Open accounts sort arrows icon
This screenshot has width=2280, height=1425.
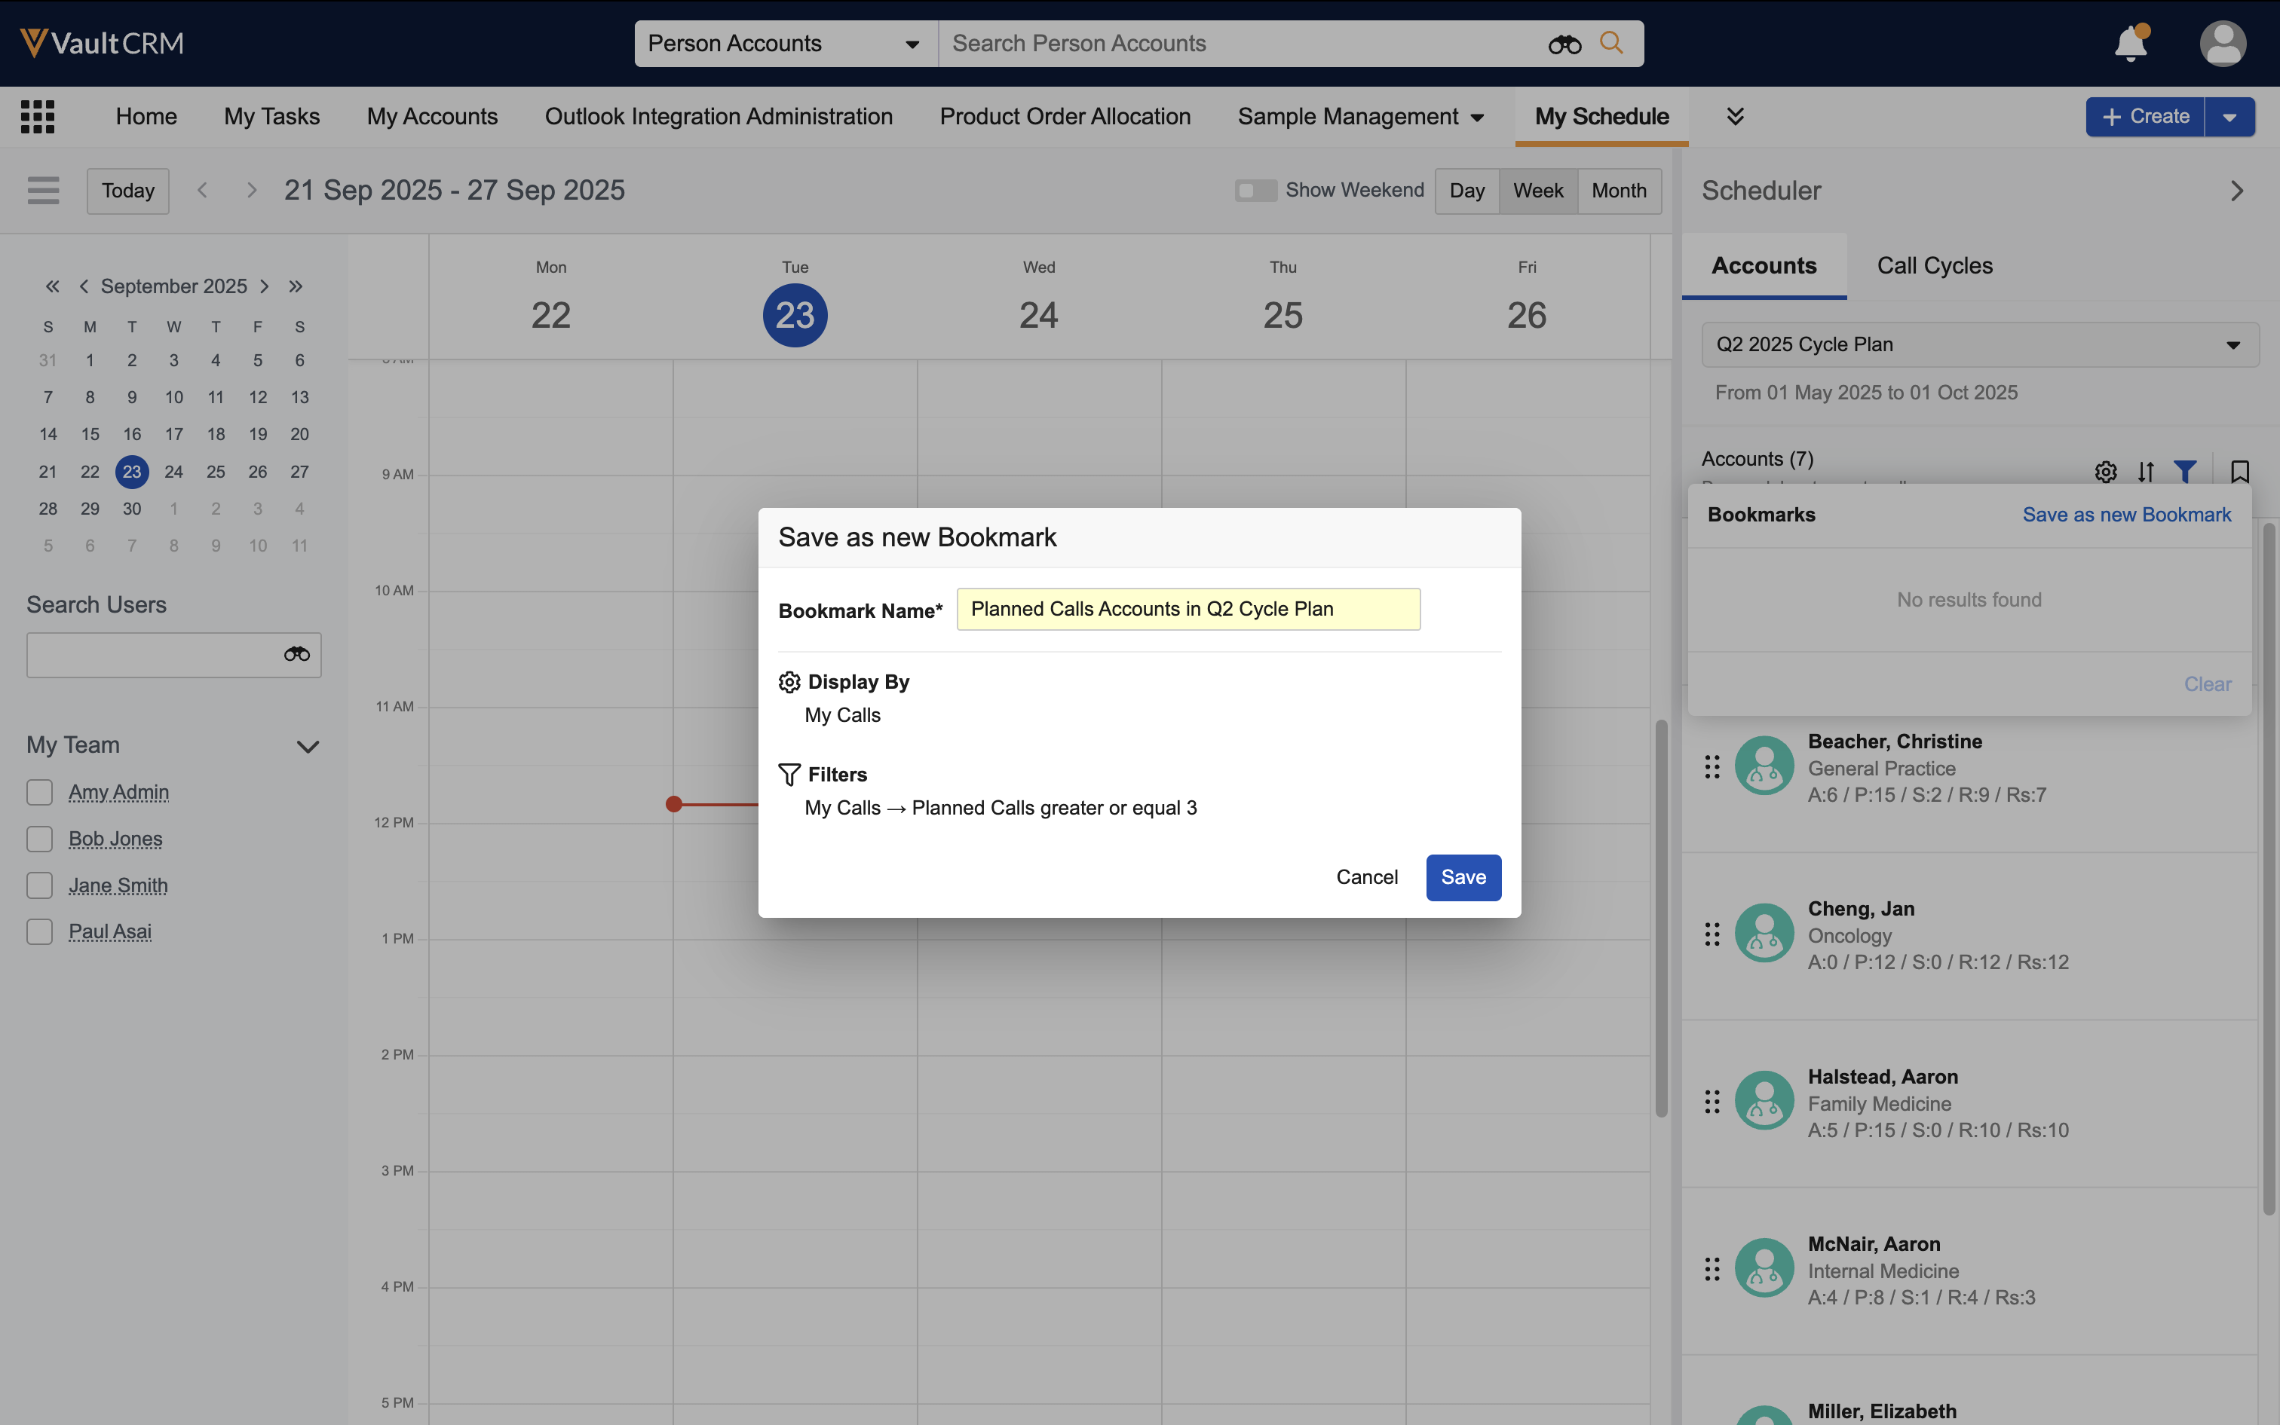pyautogui.click(x=2146, y=471)
